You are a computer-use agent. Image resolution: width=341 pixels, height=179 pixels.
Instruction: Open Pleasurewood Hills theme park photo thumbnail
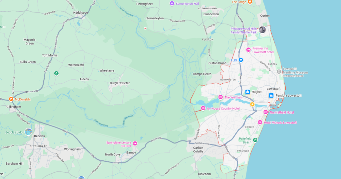click(262, 30)
